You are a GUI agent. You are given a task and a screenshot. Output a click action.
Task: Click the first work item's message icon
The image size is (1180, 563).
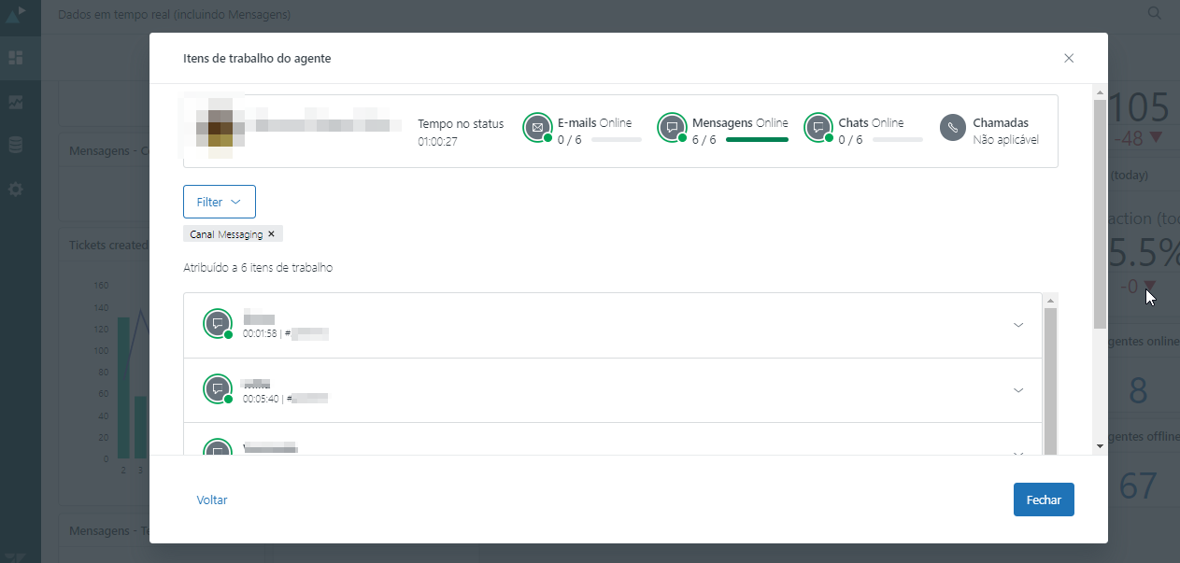217,324
